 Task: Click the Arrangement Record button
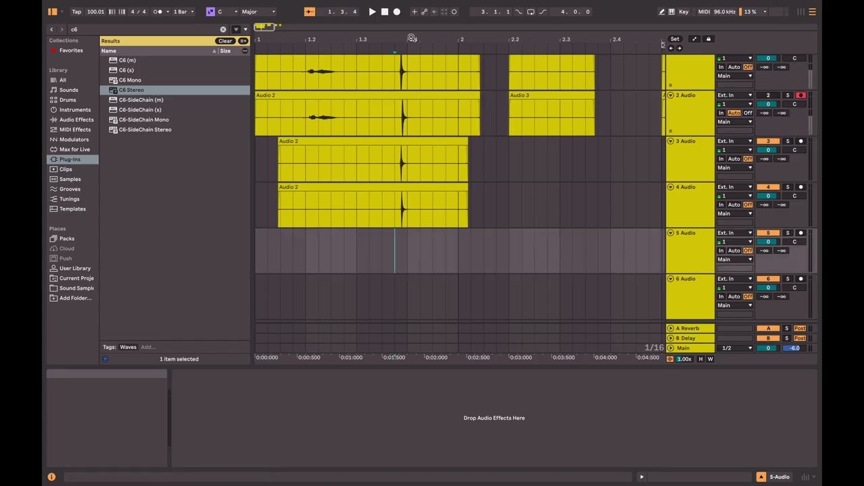[396, 11]
